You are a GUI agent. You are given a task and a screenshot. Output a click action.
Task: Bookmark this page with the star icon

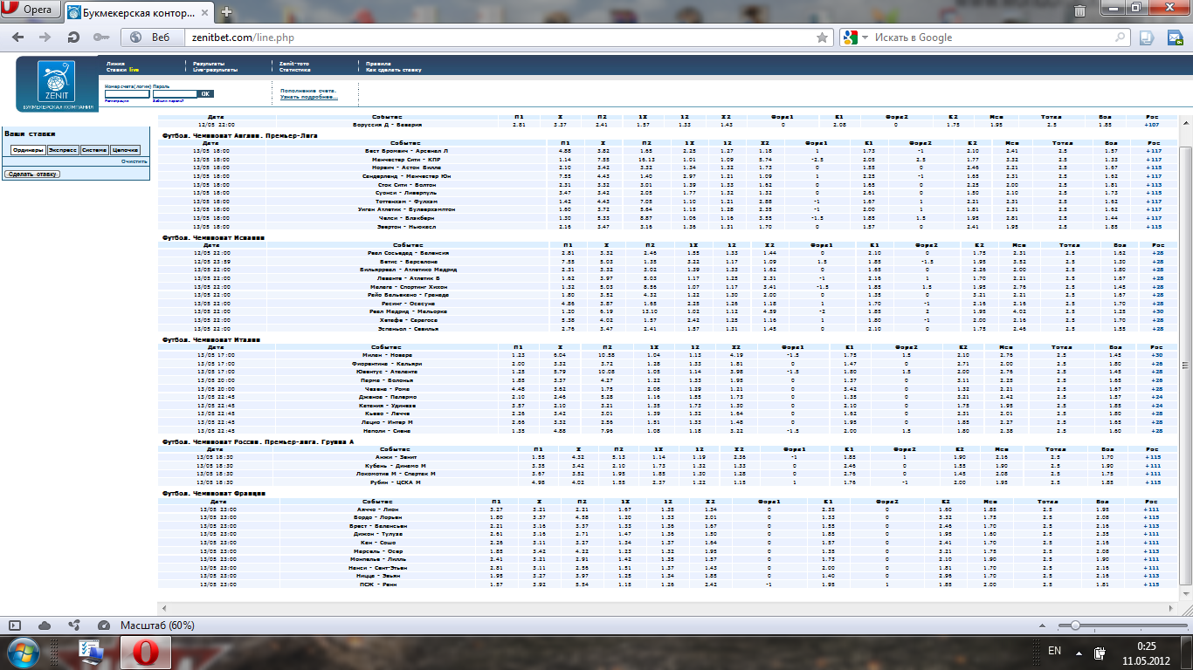click(822, 38)
